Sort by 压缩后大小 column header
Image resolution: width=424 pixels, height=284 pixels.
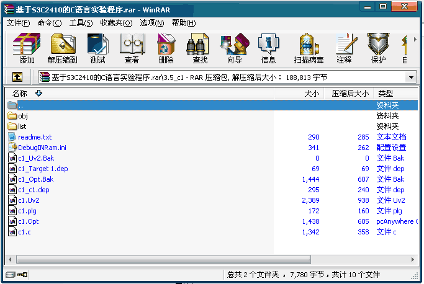pyautogui.click(x=348, y=94)
